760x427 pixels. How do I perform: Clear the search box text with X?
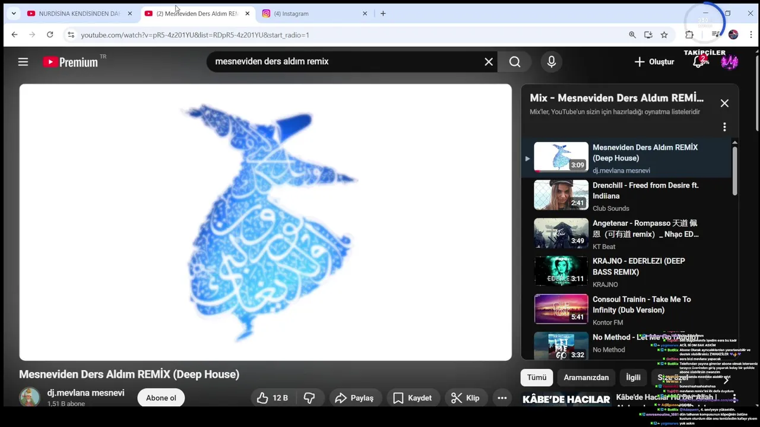coord(489,62)
